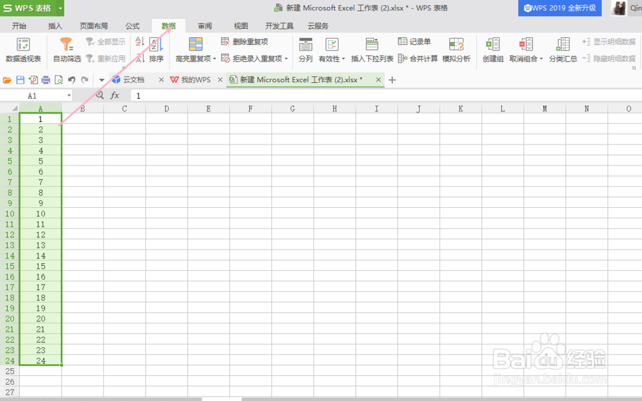Click 删除重复项 remove duplicates
642x401 pixels.
pyautogui.click(x=245, y=42)
